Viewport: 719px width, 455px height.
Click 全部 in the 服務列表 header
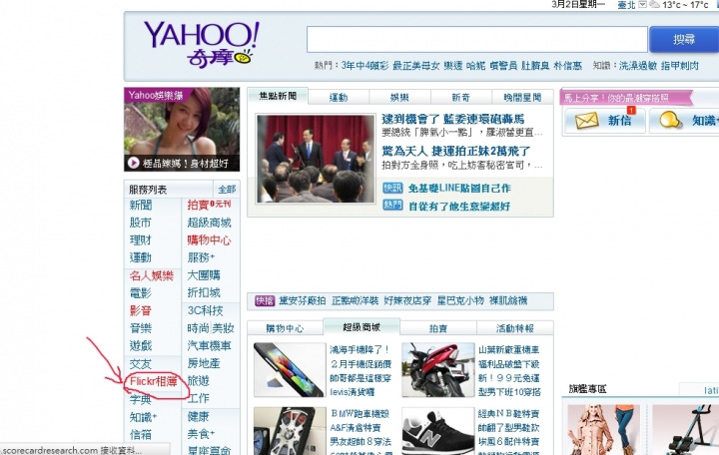[x=227, y=189]
